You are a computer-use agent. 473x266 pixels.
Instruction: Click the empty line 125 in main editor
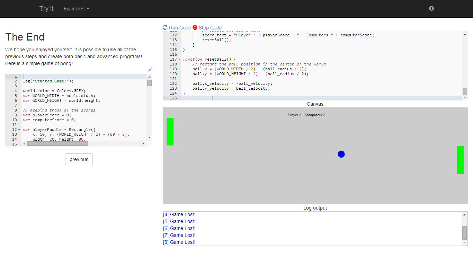click(322, 98)
